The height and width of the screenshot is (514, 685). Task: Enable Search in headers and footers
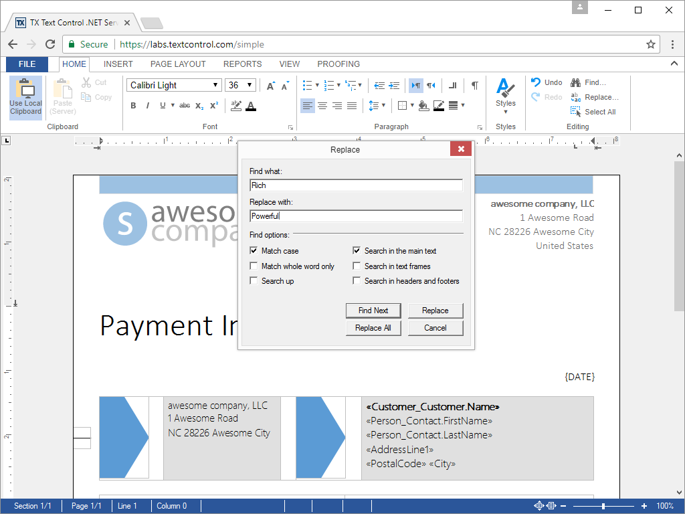tap(357, 281)
